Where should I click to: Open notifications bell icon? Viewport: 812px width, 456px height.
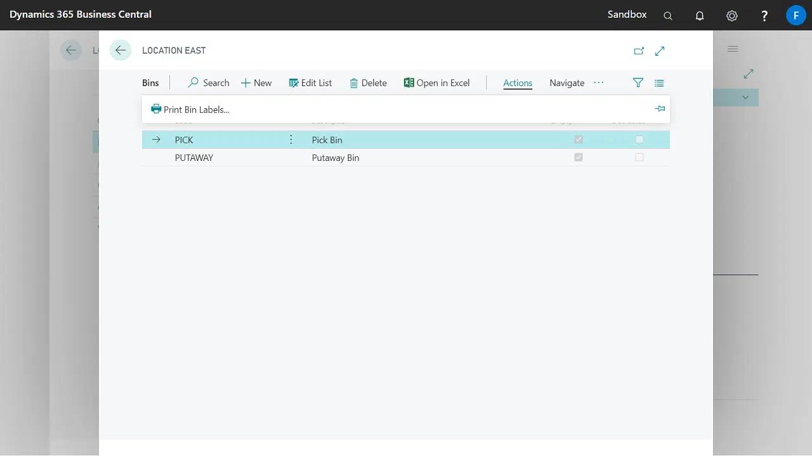tap(700, 15)
